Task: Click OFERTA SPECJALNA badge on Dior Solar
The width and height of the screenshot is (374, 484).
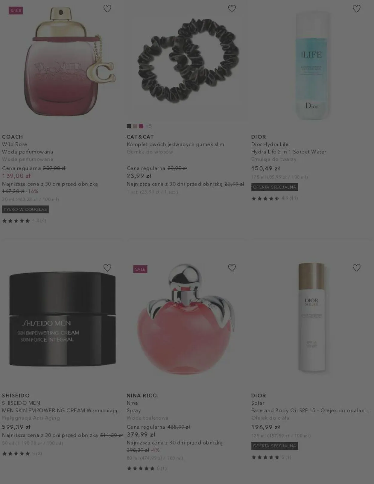Action: 275,446
